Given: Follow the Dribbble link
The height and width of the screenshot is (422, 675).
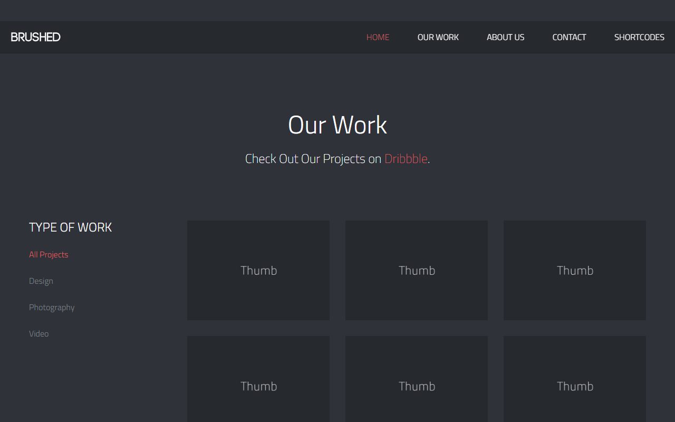Looking at the screenshot, I should coord(406,159).
